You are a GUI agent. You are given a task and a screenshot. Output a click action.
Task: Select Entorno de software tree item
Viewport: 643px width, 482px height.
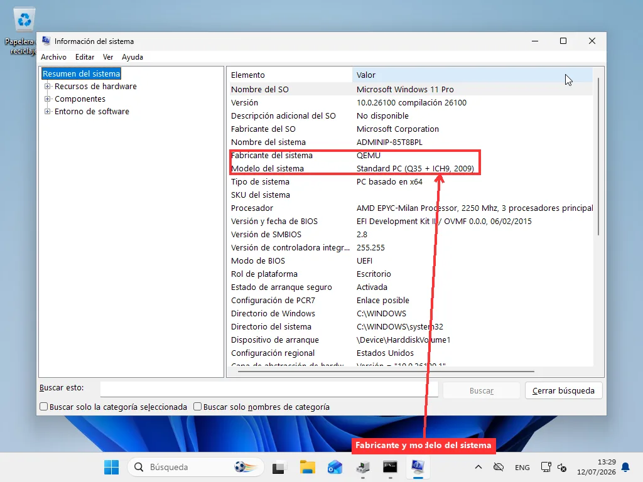(x=92, y=112)
